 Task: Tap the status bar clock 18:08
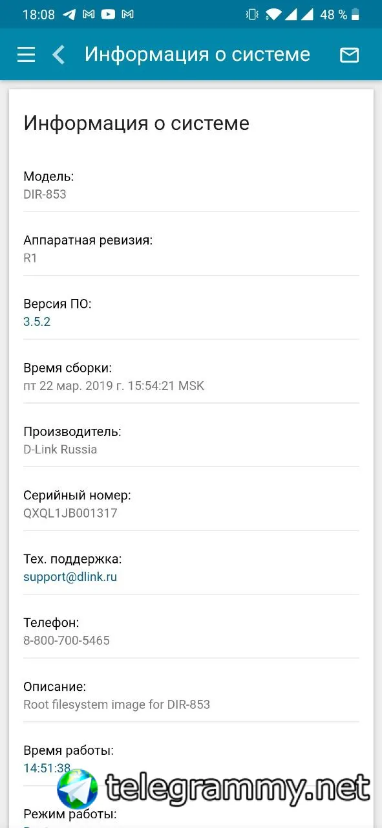click(x=39, y=14)
